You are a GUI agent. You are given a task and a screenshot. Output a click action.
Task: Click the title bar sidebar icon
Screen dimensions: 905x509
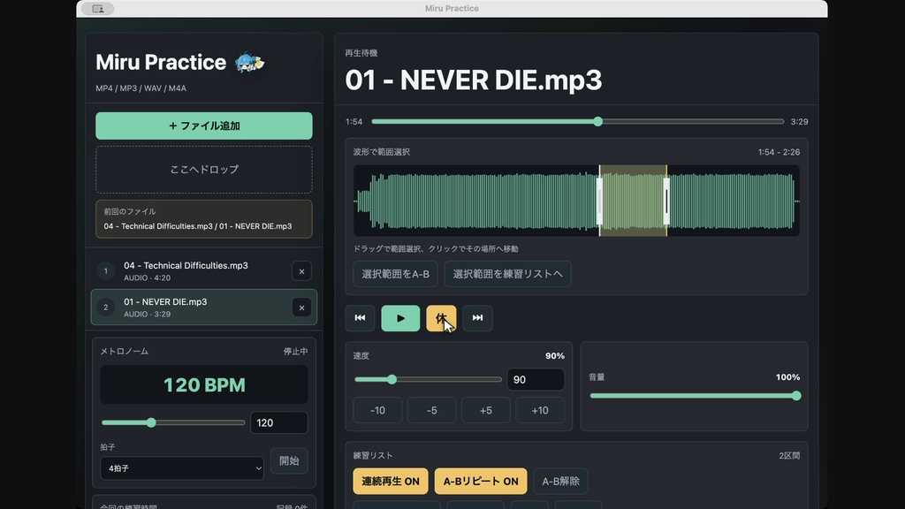[x=98, y=9]
